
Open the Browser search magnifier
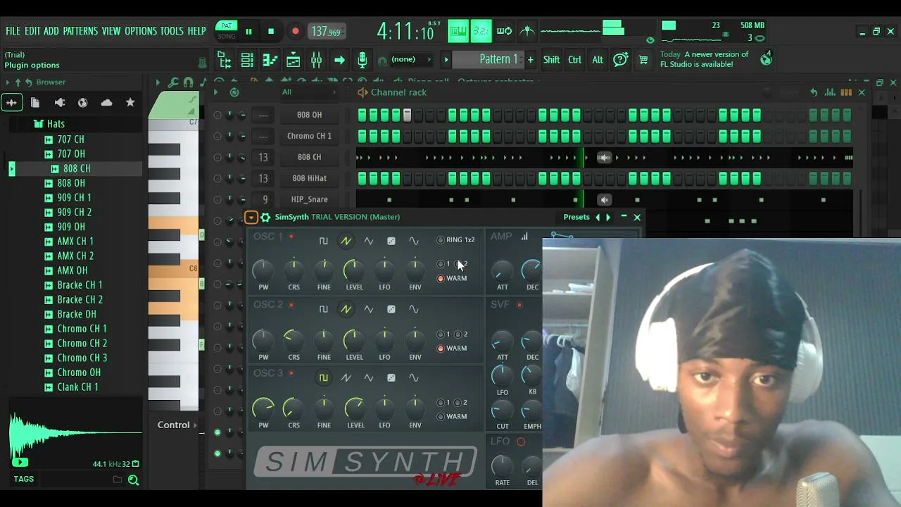[x=133, y=480]
